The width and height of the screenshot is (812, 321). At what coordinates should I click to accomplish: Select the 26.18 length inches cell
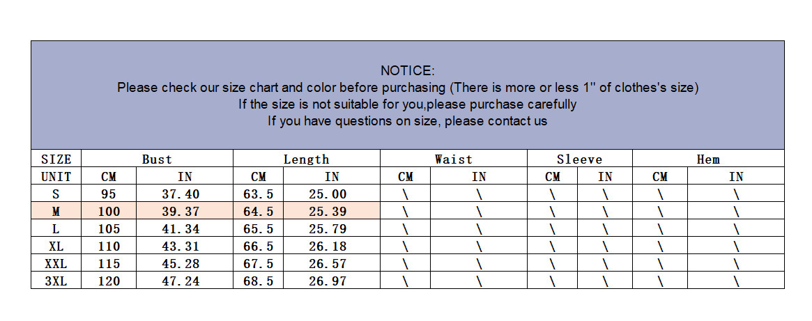tap(332, 246)
